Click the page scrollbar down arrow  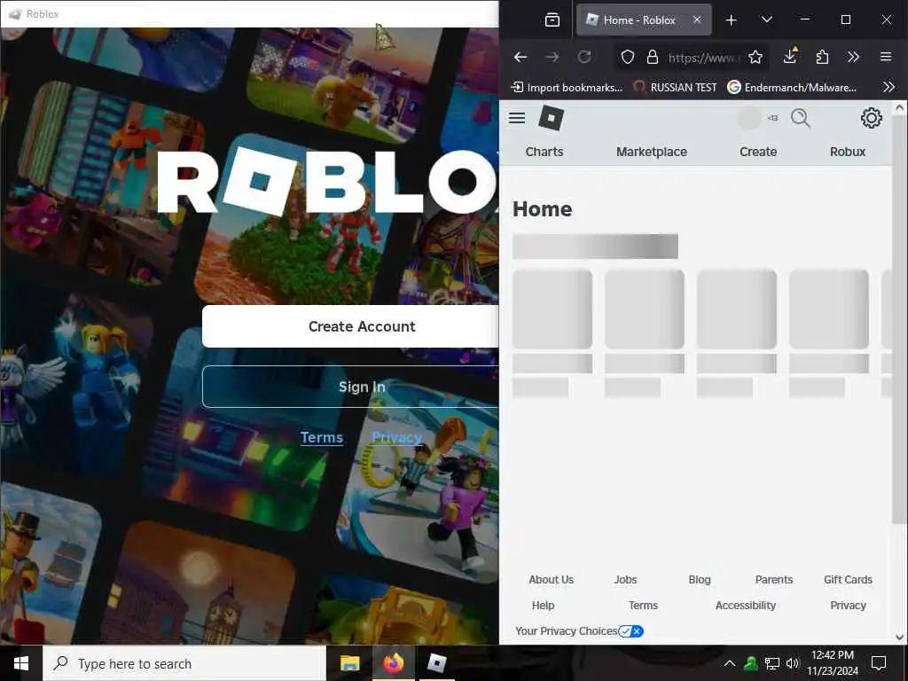[899, 637]
